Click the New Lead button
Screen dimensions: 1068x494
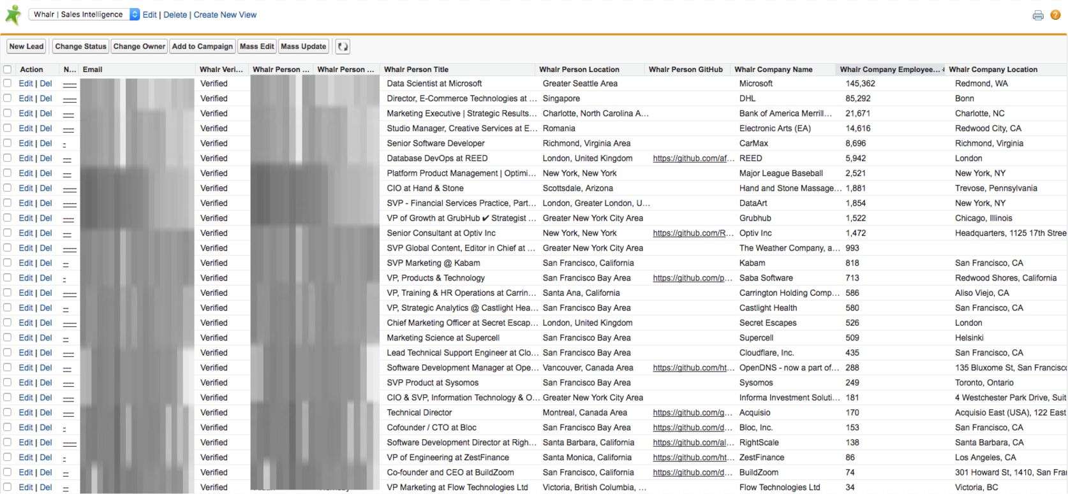27,47
